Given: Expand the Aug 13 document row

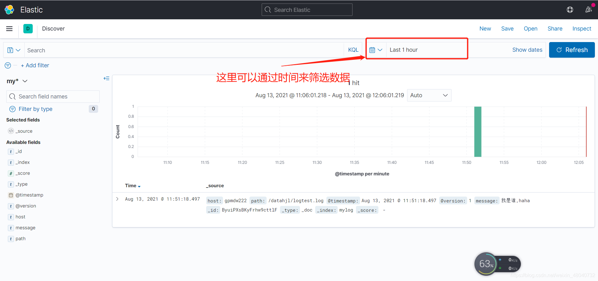Looking at the screenshot, I should 117,199.
